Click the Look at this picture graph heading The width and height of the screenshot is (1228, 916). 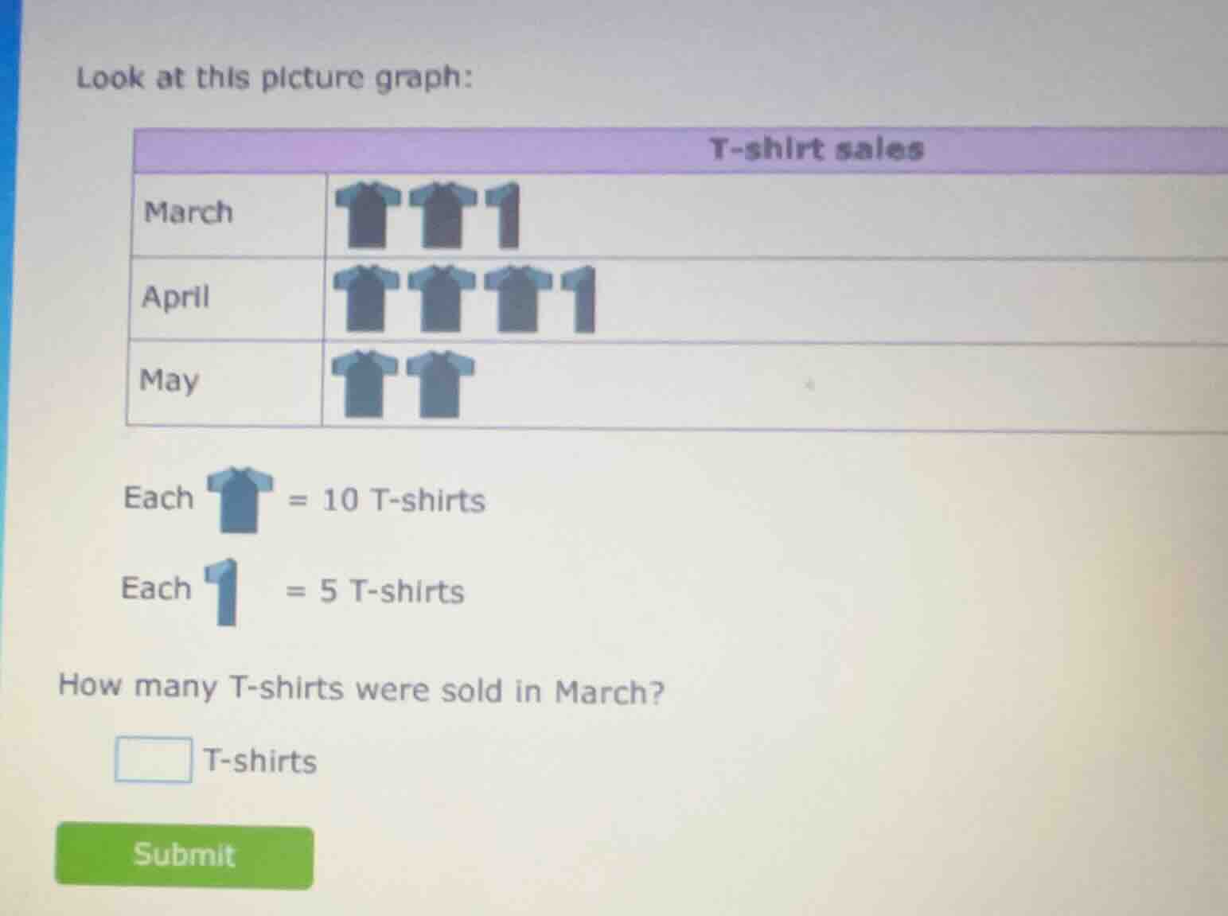point(275,77)
